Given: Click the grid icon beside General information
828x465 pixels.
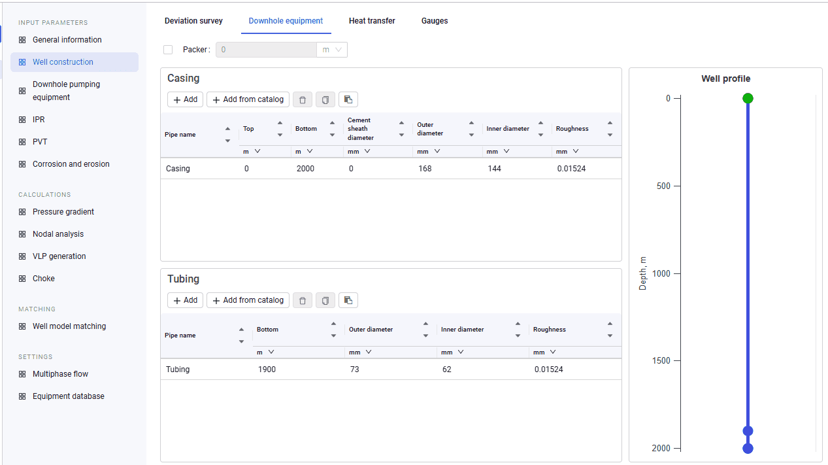Looking at the screenshot, I should tap(22, 40).
